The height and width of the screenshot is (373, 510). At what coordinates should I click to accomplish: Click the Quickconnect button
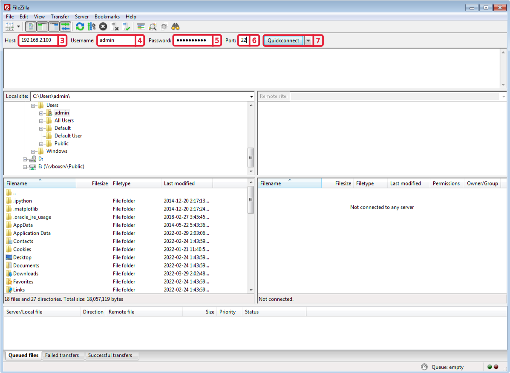click(x=283, y=40)
